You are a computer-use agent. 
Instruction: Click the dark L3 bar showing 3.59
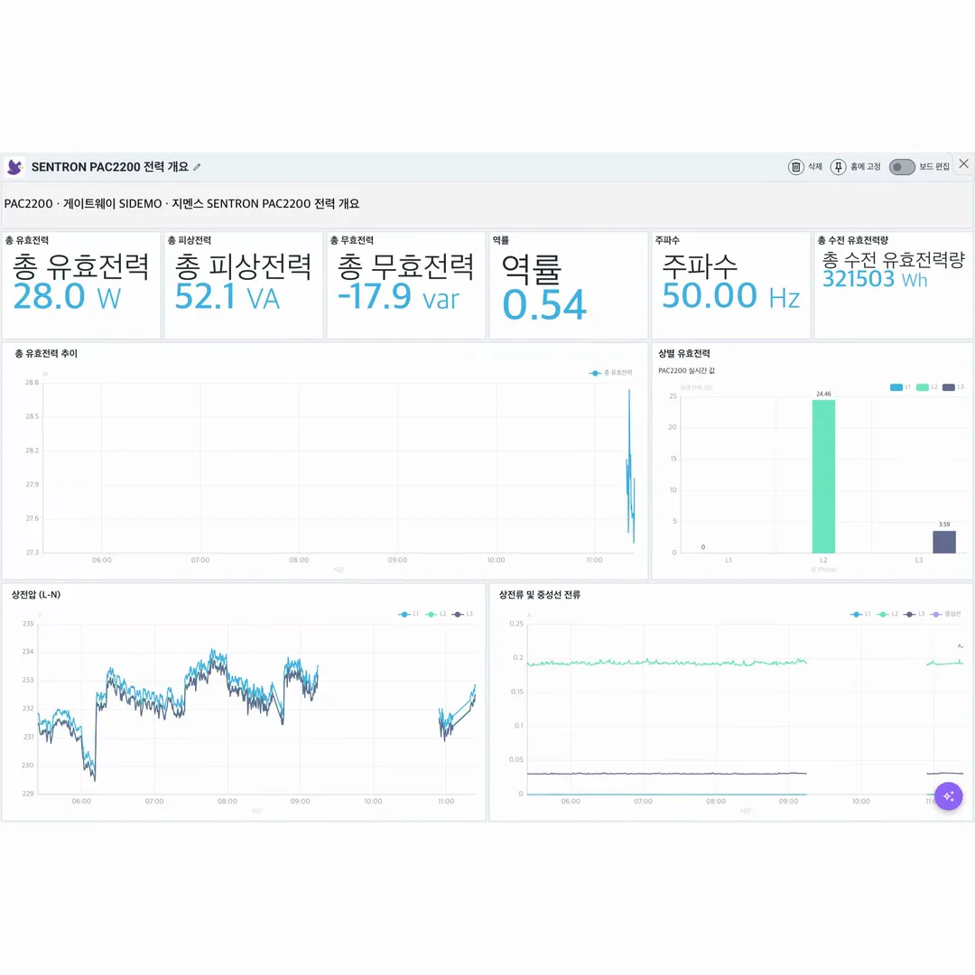tap(944, 542)
